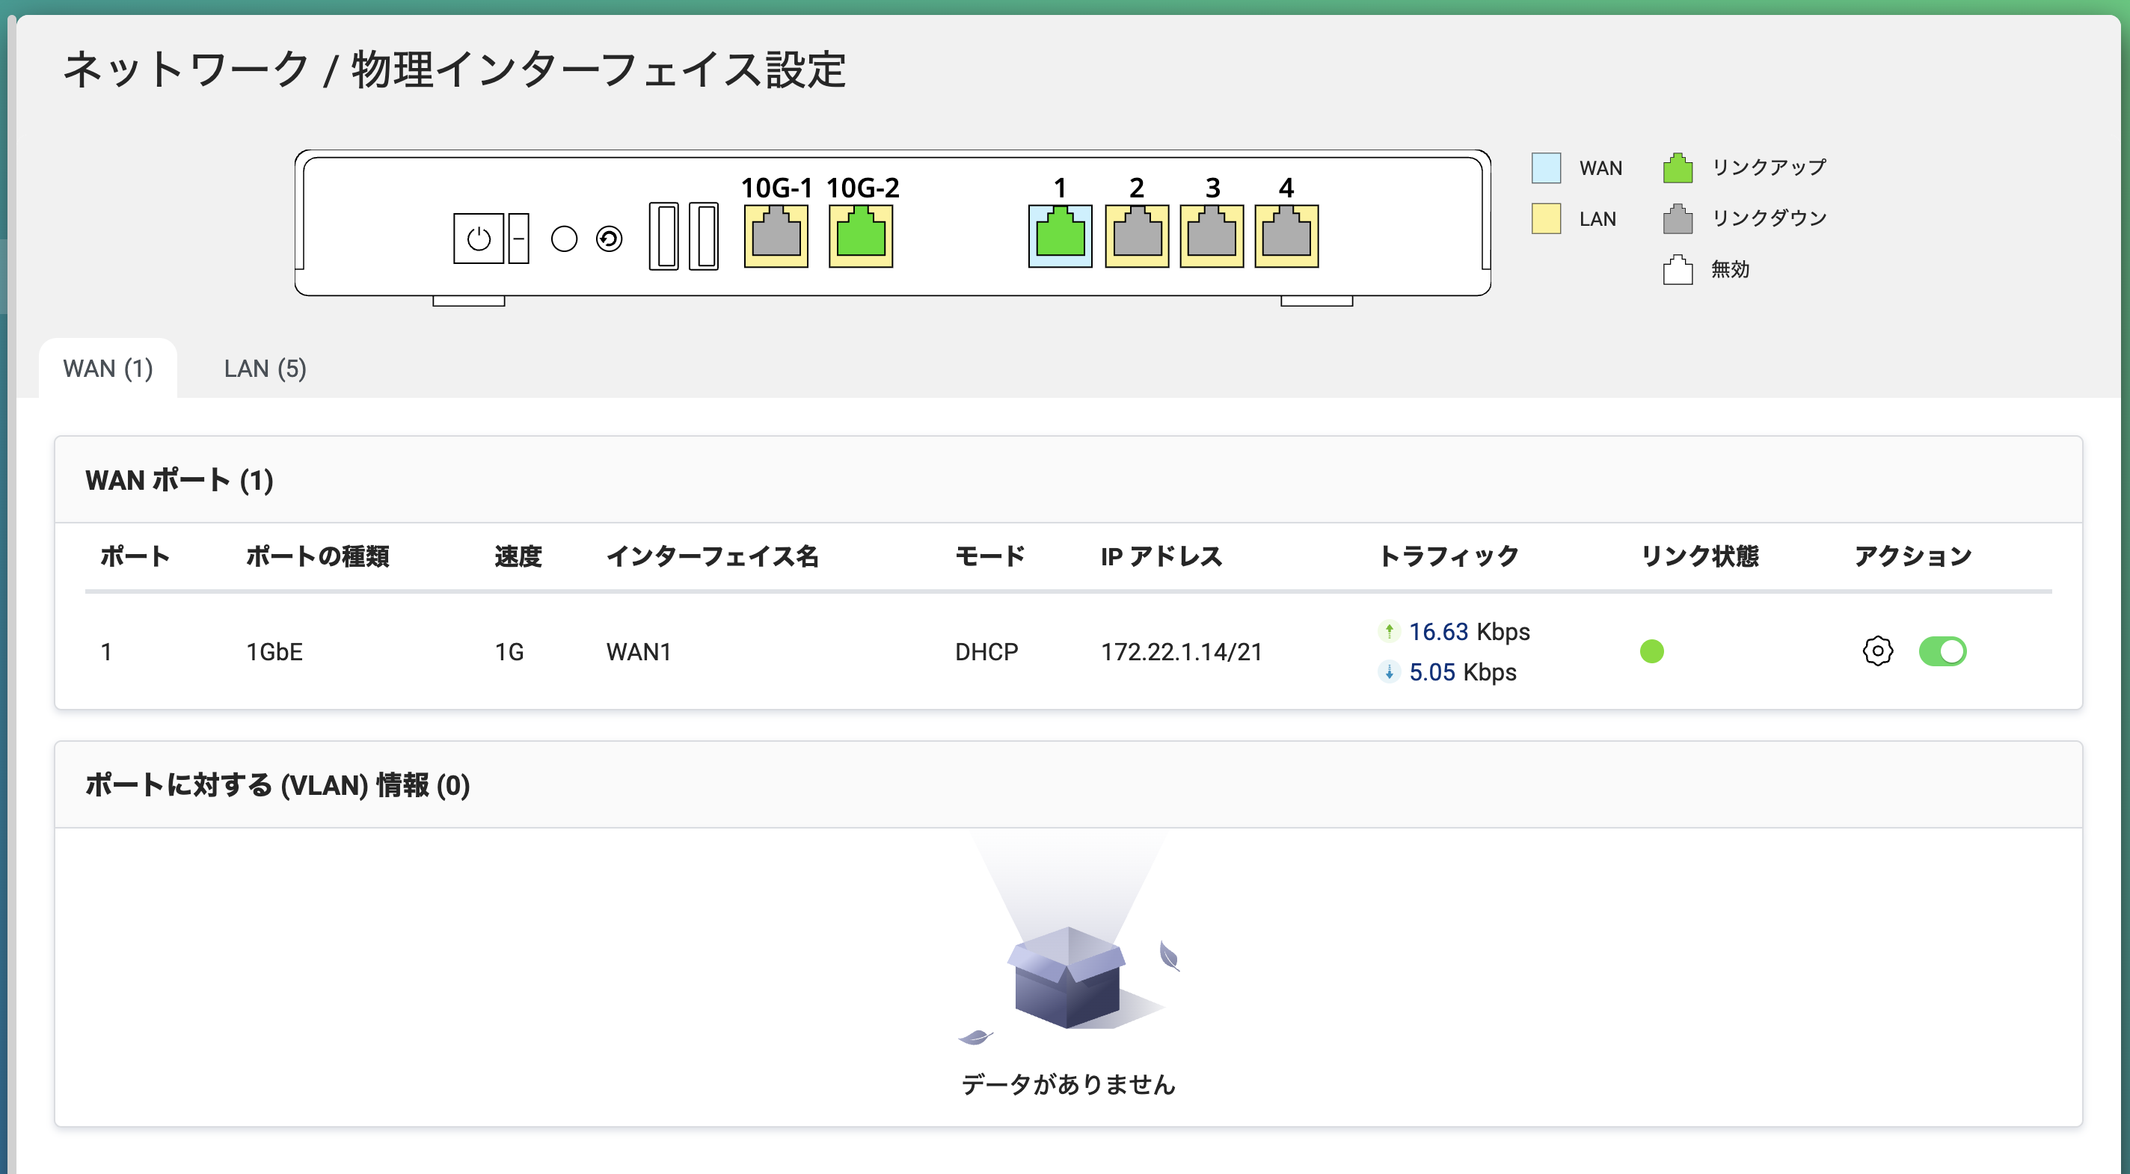
Task: Click the 10G-2 port icon
Action: coord(861,236)
